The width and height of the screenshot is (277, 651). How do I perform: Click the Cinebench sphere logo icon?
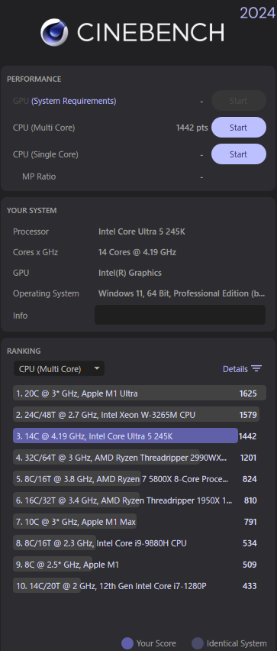[x=54, y=32]
